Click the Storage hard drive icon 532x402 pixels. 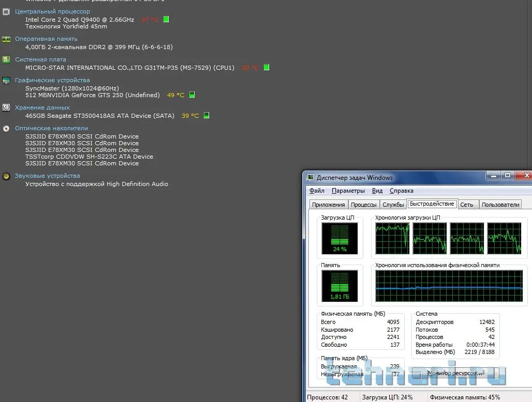(x=6, y=107)
